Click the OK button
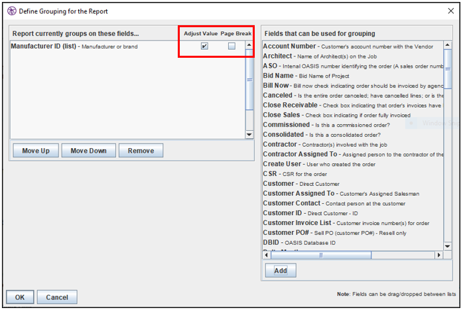 20,297
